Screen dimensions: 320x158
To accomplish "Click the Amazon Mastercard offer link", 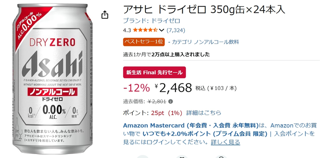I will [191, 126].
